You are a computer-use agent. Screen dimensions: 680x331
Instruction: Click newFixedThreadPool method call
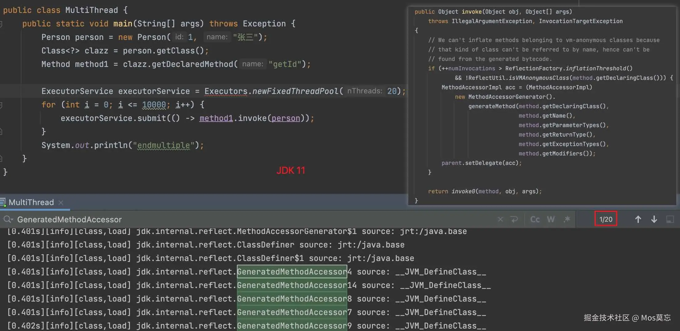295,91
